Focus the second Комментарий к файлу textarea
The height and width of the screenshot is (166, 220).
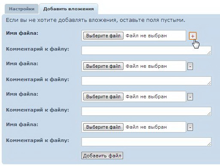pyautogui.click(x=146, y=81)
